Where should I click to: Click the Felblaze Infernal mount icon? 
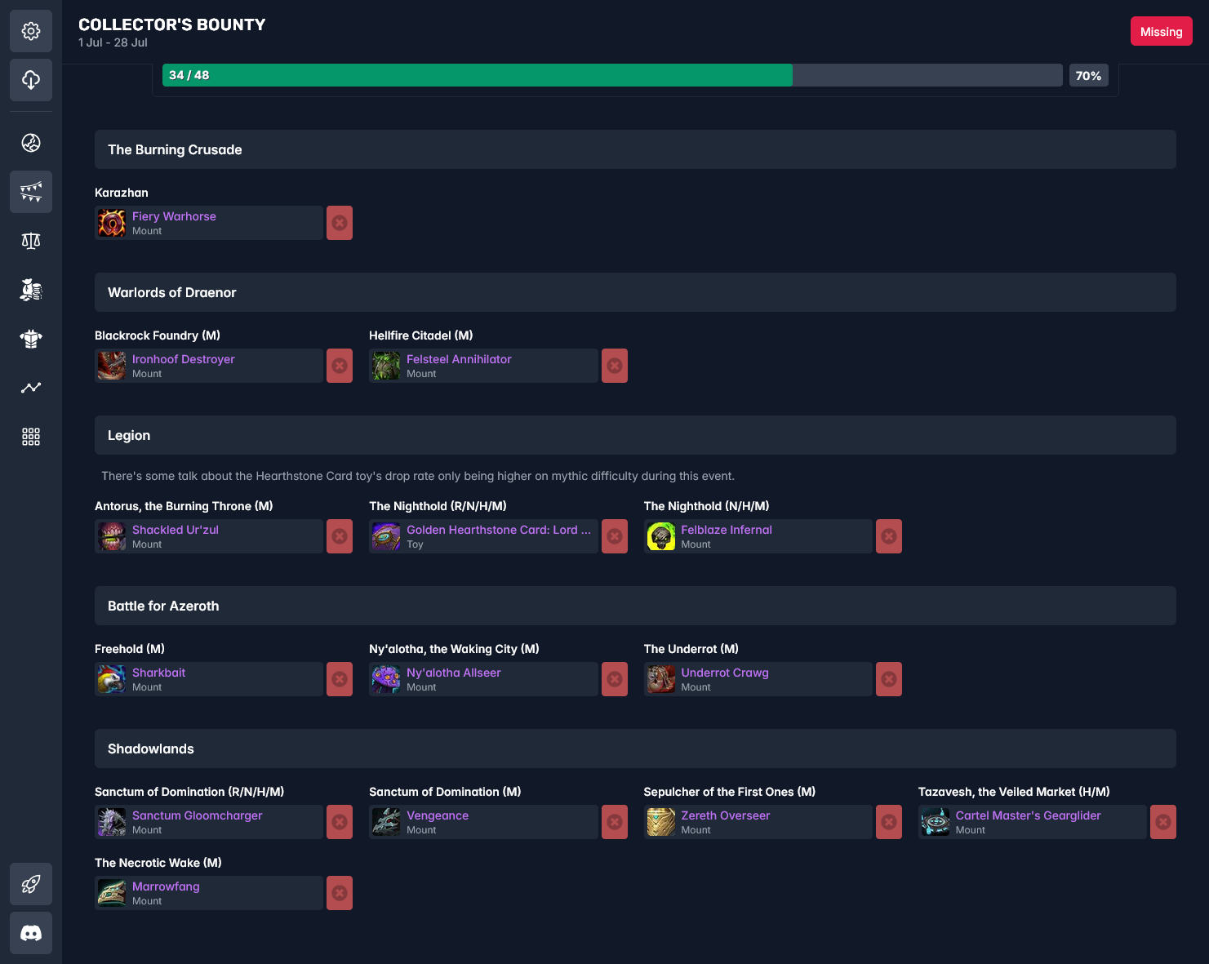click(661, 536)
